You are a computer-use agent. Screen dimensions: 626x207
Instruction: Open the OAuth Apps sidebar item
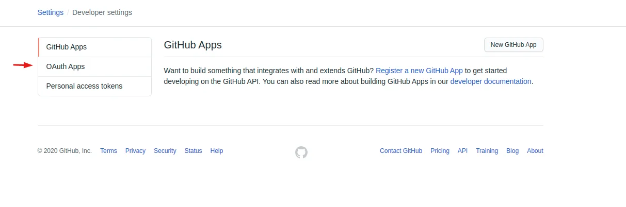coord(66,66)
